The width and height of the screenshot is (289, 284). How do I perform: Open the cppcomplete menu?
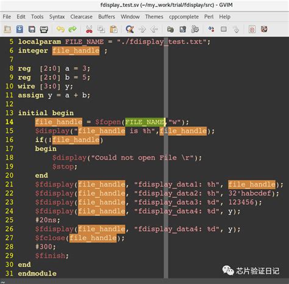pos(184,16)
